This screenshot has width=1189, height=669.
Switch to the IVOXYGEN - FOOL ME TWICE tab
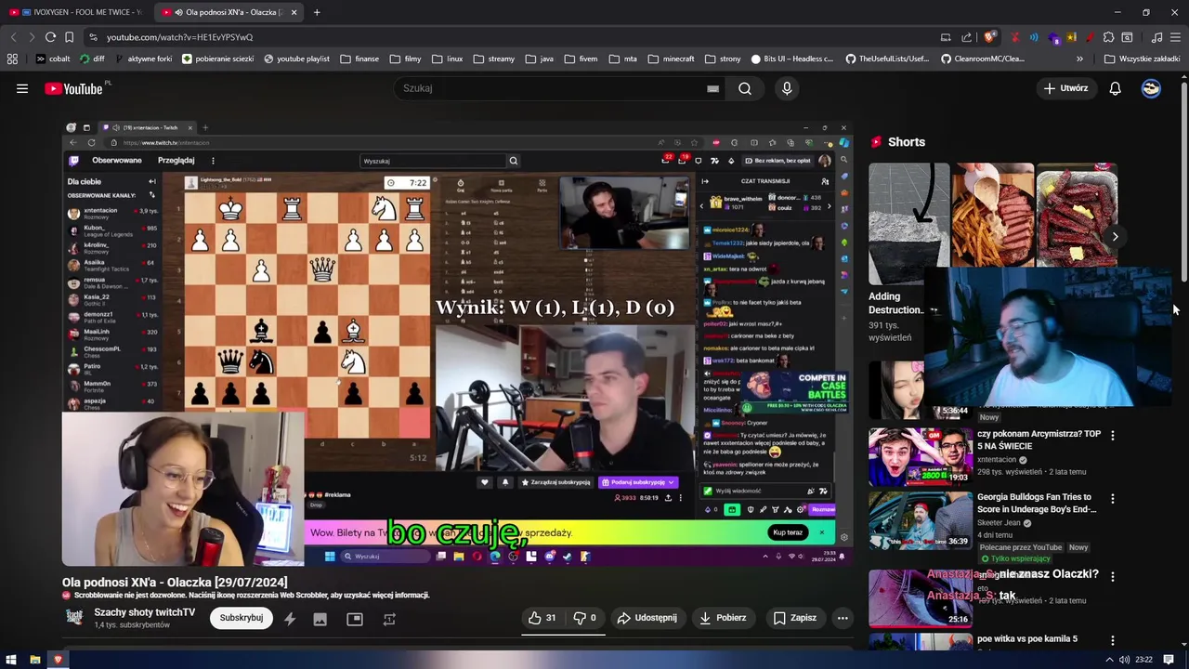[x=75, y=12]
